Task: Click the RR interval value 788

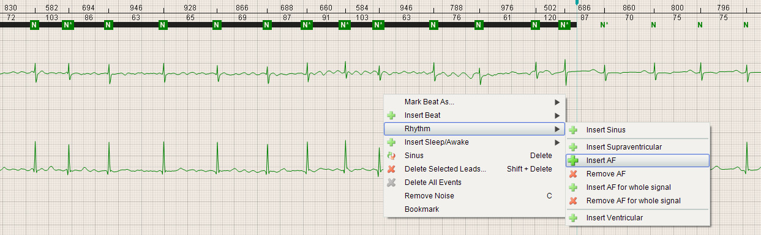Action: pos(456,8)
